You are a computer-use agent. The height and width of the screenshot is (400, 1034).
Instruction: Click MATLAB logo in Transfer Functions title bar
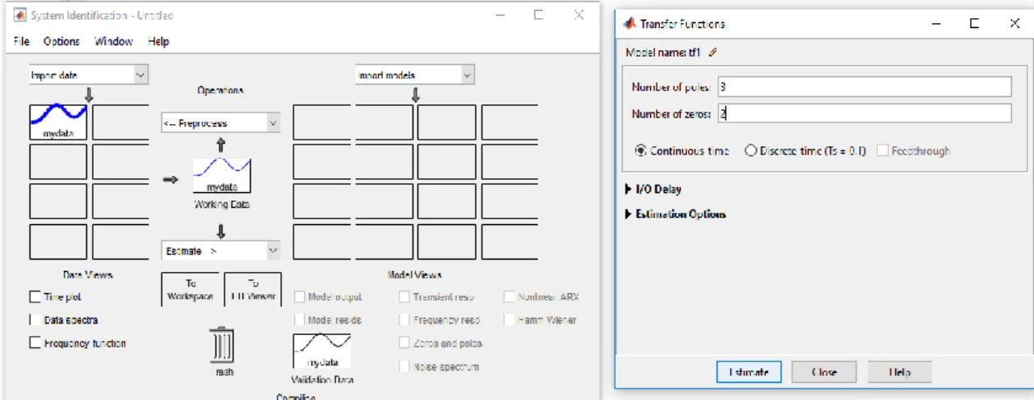[630, 24]
